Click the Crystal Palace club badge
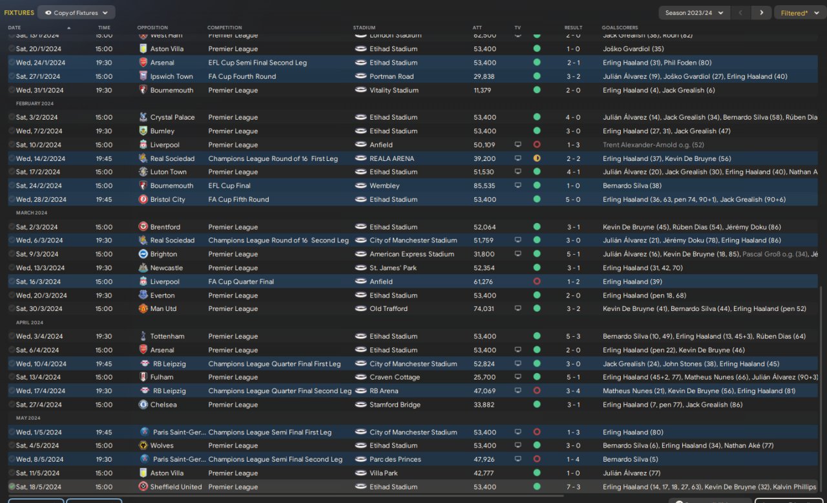Image resolution: width=827 pixels, height=503 pixels. pyautogui.click(x=143, y=117)
